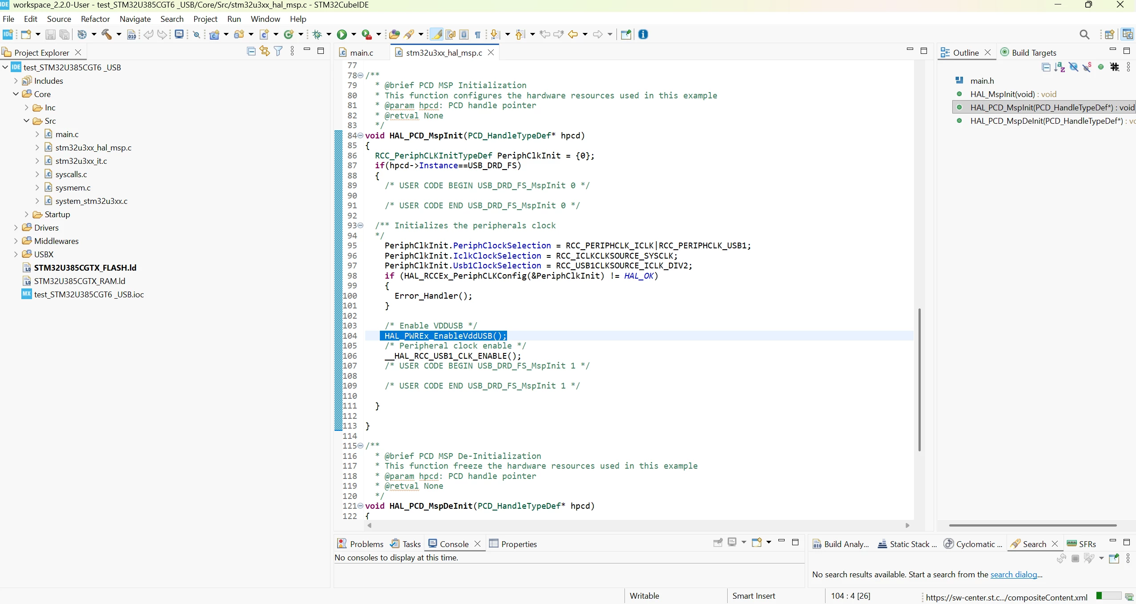Switch to the Build Targets tab

pyautogui.click(x=1028, y=53)
